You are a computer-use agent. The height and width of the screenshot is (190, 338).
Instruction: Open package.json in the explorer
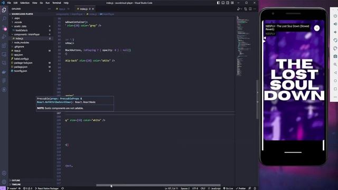[21, 67]
